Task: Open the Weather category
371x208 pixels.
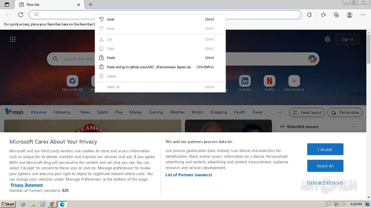Action: point(177,112)
